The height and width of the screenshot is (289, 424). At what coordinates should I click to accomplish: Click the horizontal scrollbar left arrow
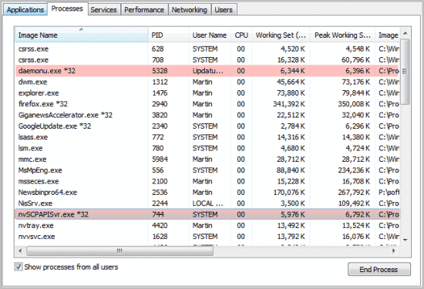click(x=20, y=250)
